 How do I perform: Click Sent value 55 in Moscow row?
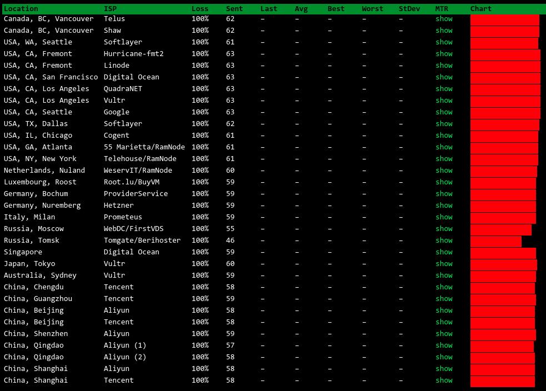pos(230,229)
